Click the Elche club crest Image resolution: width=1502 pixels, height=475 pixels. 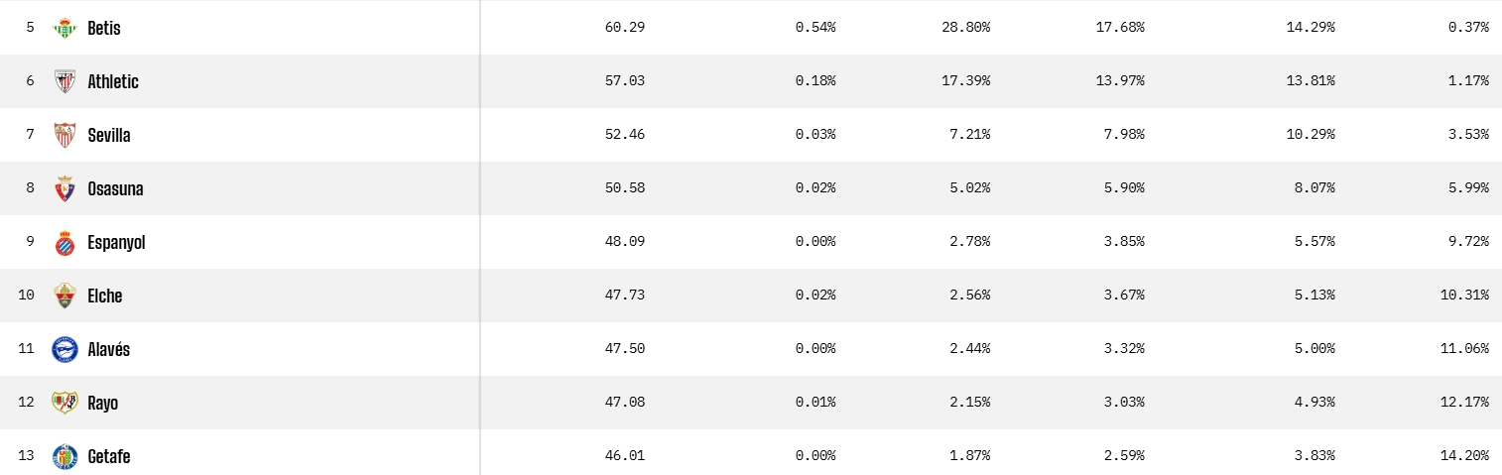click(x=64, y=296)
